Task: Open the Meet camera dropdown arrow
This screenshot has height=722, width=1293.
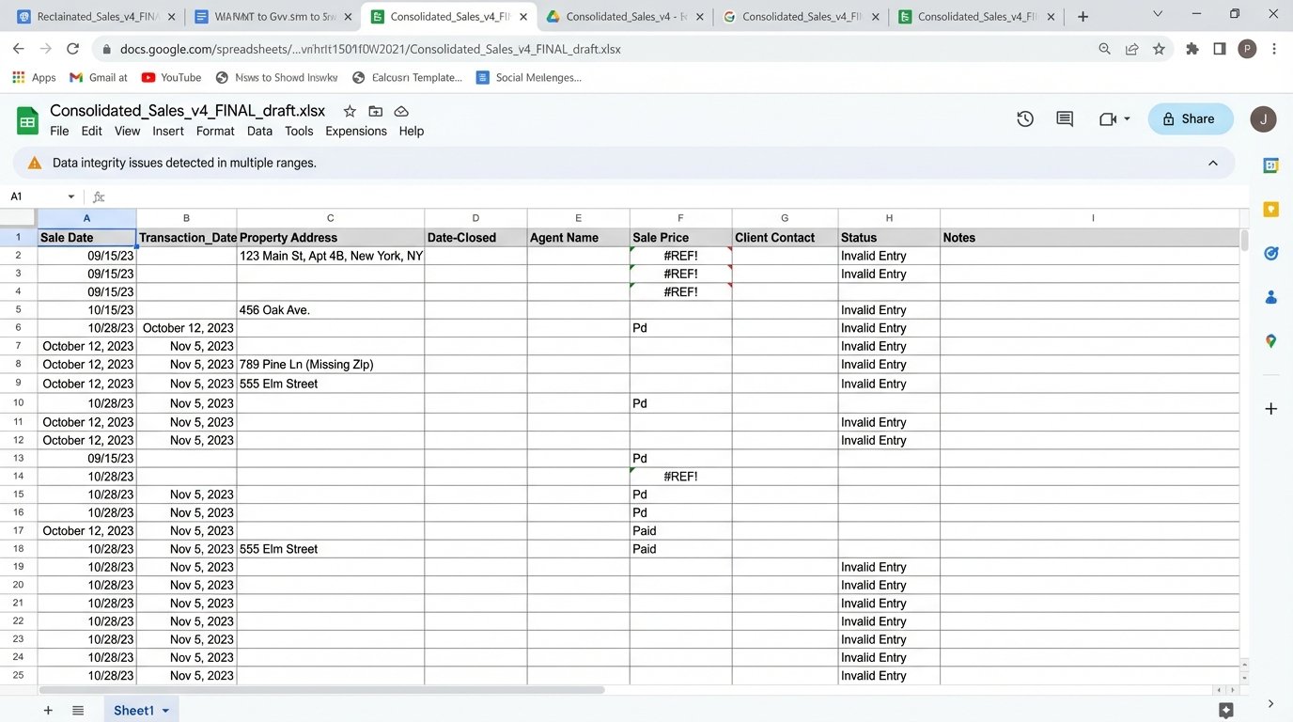Action: 1125,118
